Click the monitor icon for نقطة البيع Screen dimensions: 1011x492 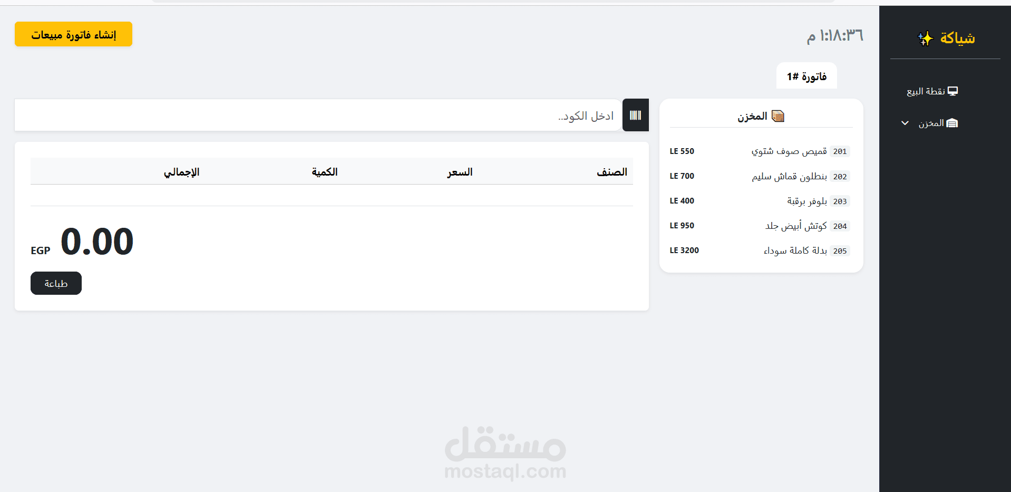(952, 91)
